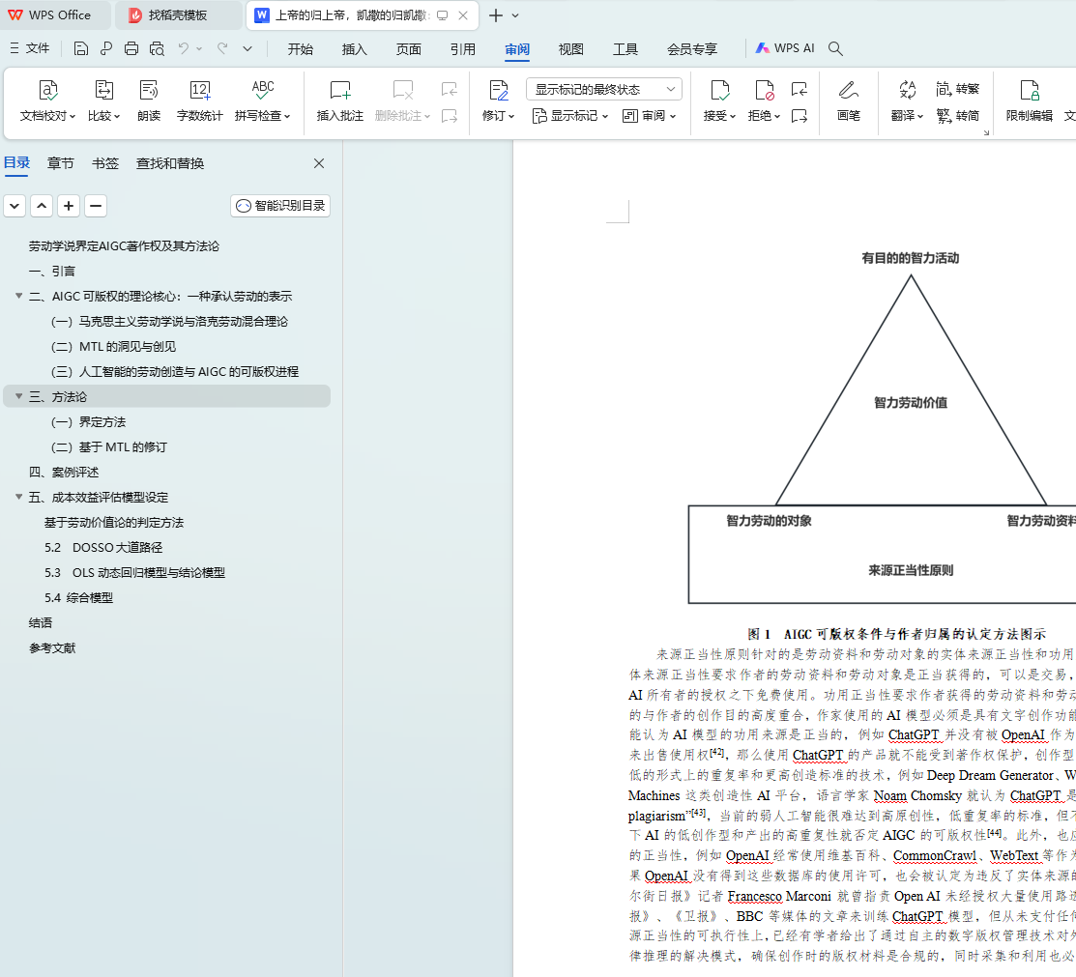1076x977 pixels.
Task: Close the navigation pane
Action: [319, 163]
